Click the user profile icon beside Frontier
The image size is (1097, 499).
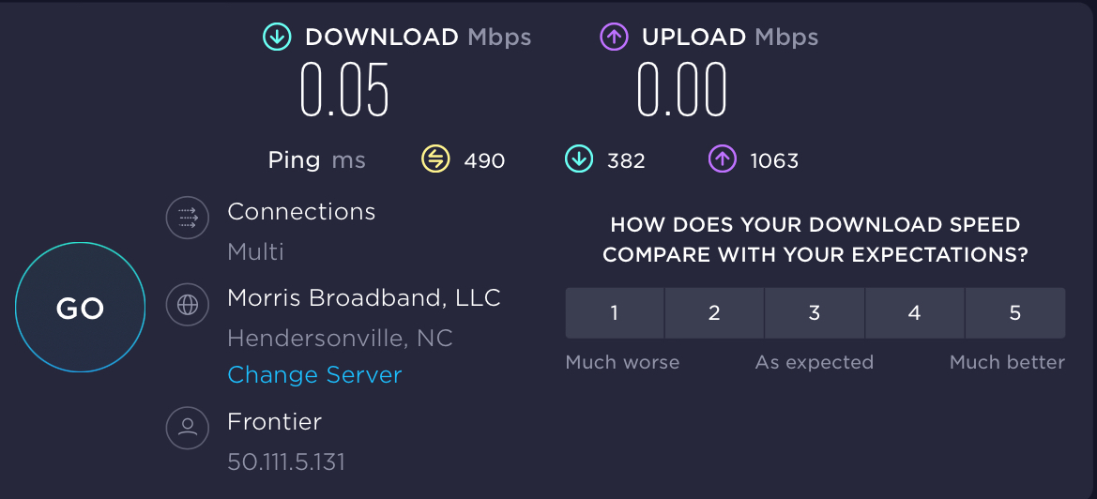coord(188,428)
